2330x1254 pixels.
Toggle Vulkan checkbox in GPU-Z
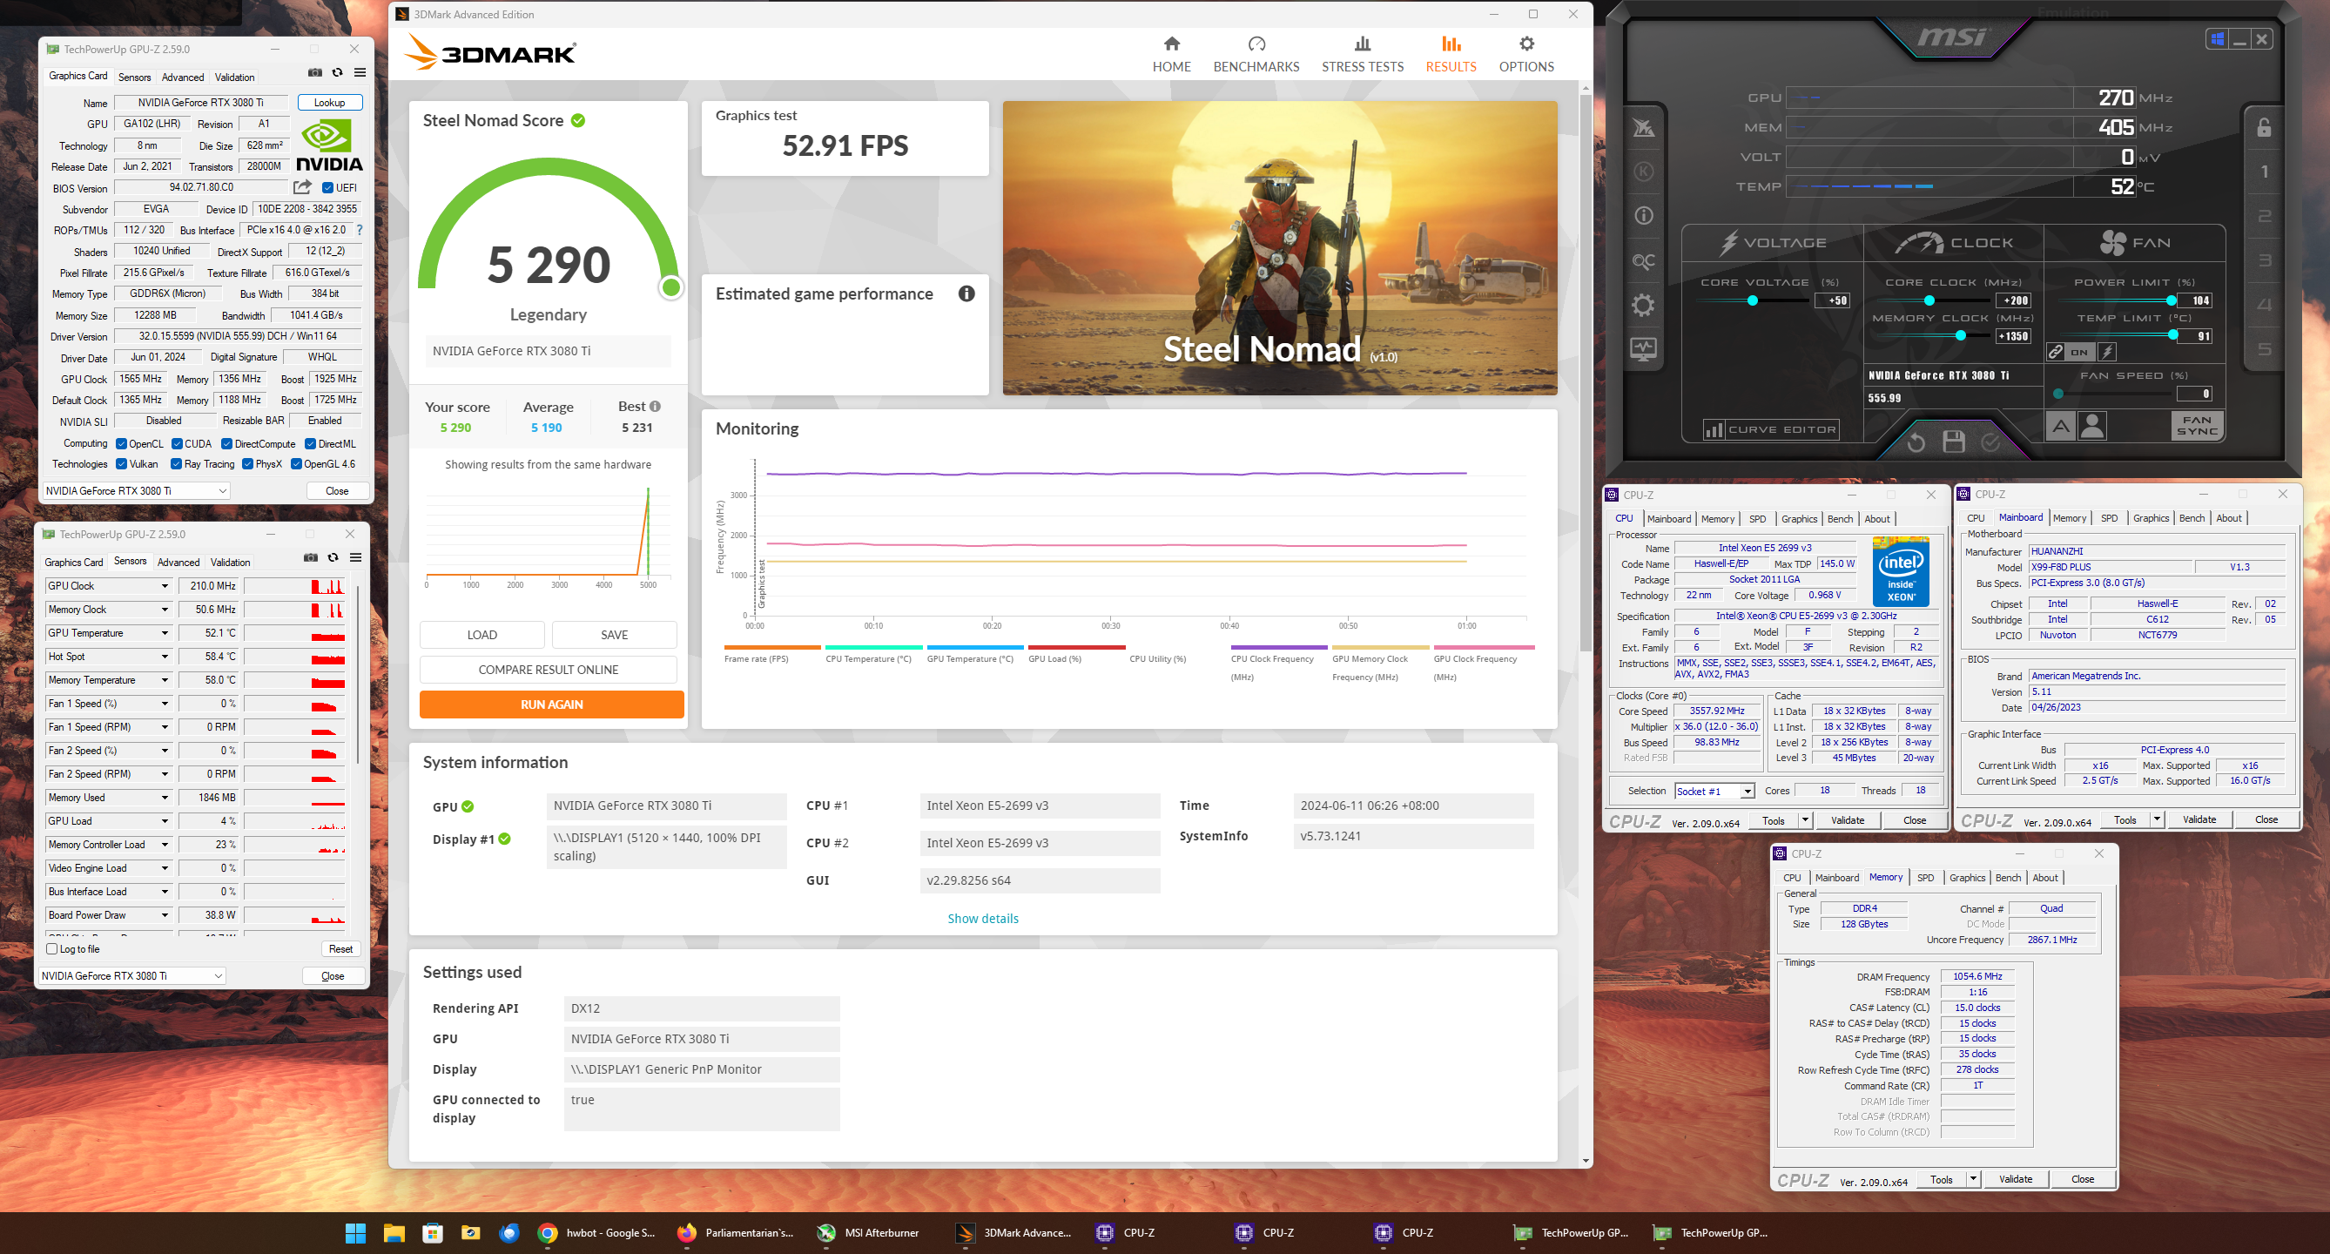coord(121,464)
